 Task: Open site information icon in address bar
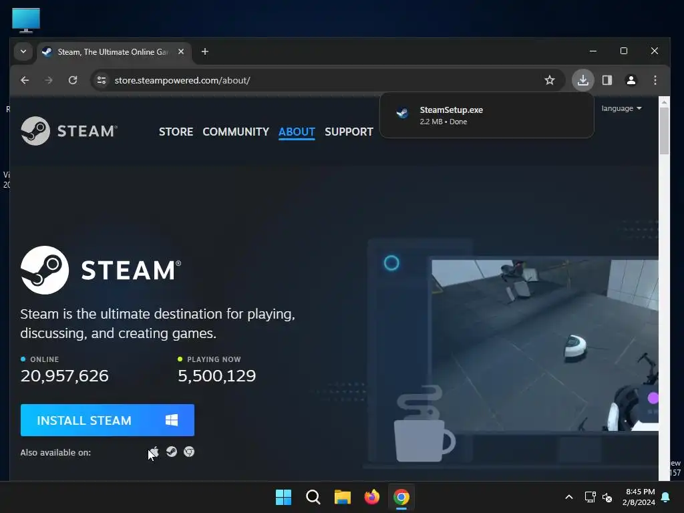102,80
